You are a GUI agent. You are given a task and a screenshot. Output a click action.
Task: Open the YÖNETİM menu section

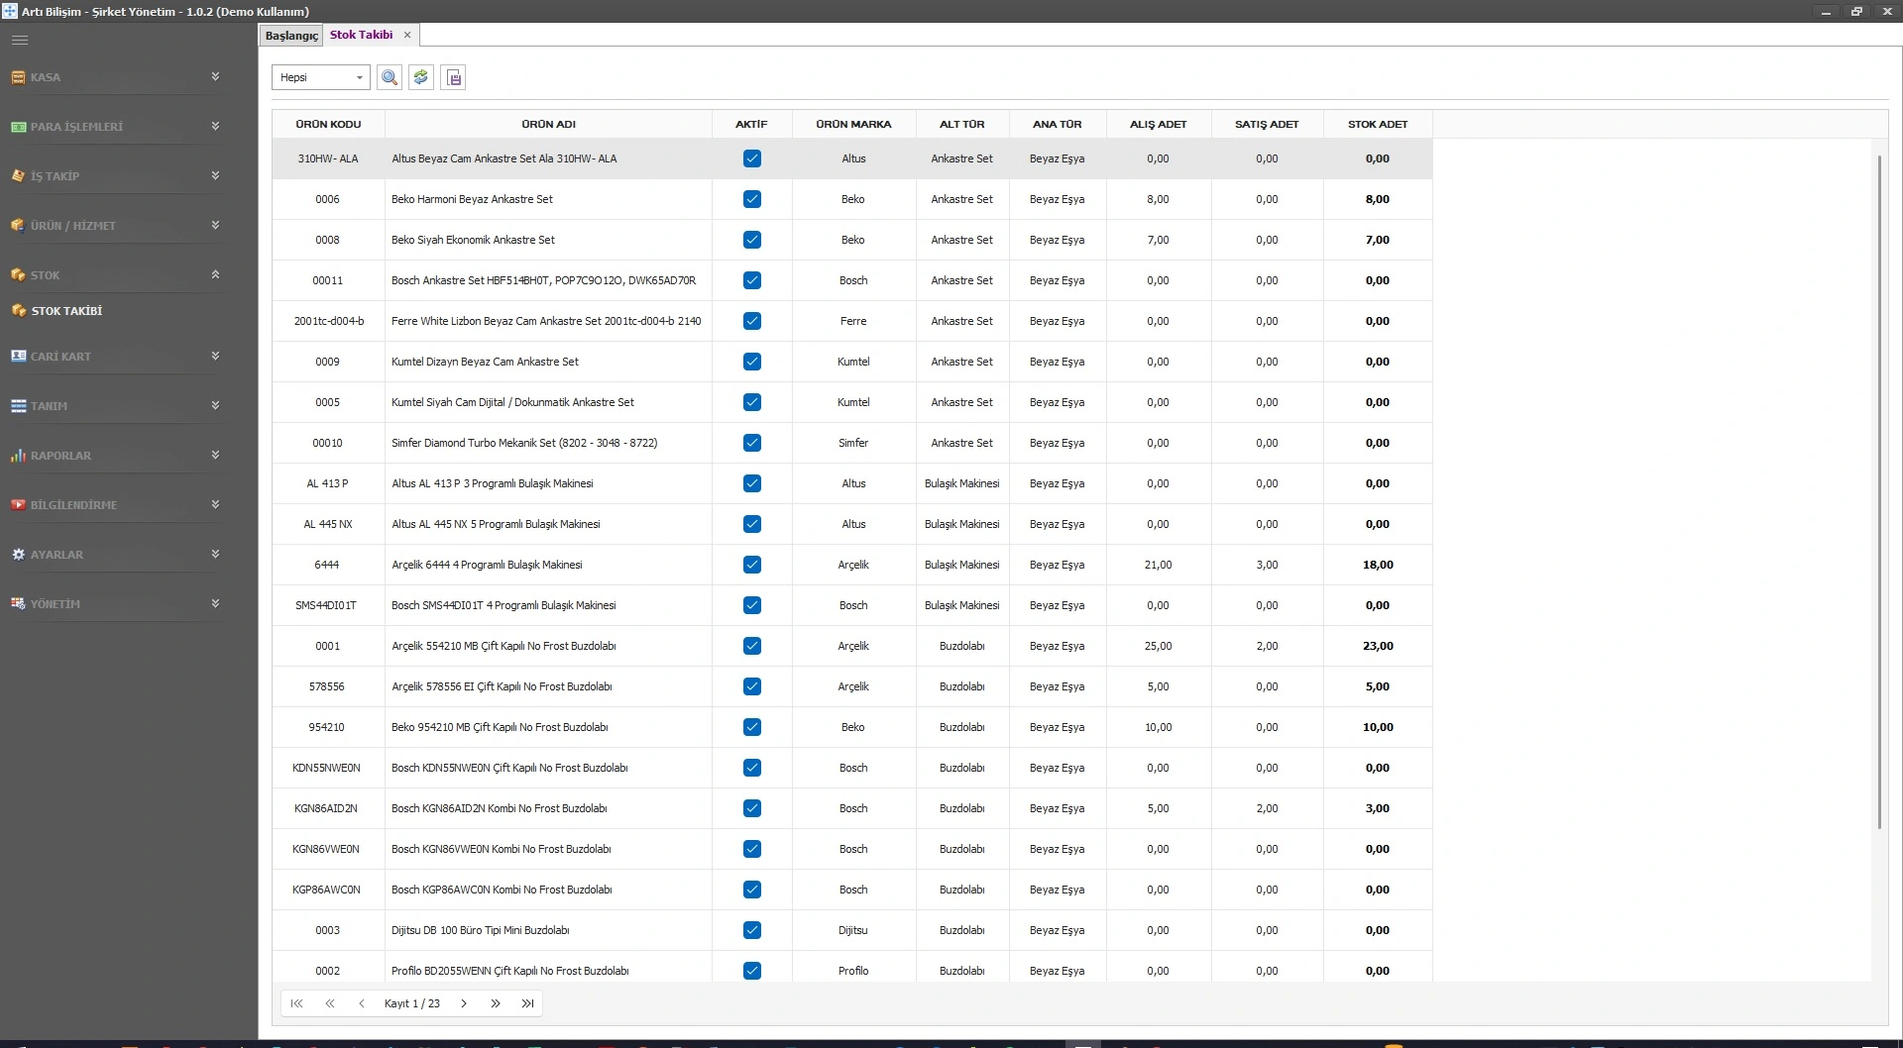click(56, 604)
